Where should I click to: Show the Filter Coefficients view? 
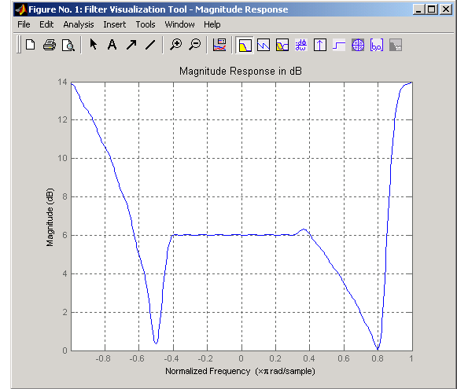tap(377, 45)
